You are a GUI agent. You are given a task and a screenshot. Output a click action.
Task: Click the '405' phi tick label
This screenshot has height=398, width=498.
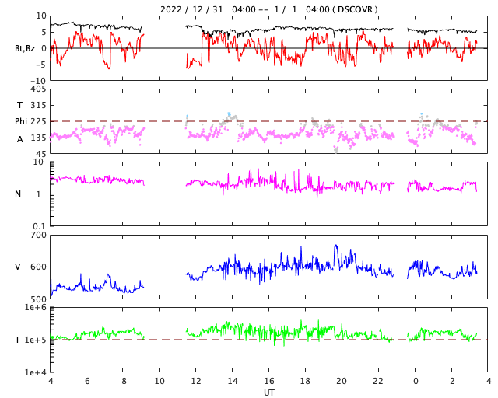click(x=39, y=89)
